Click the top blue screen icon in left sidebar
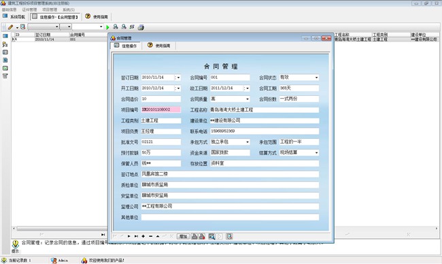442x264 pixels. click(5, 36)
